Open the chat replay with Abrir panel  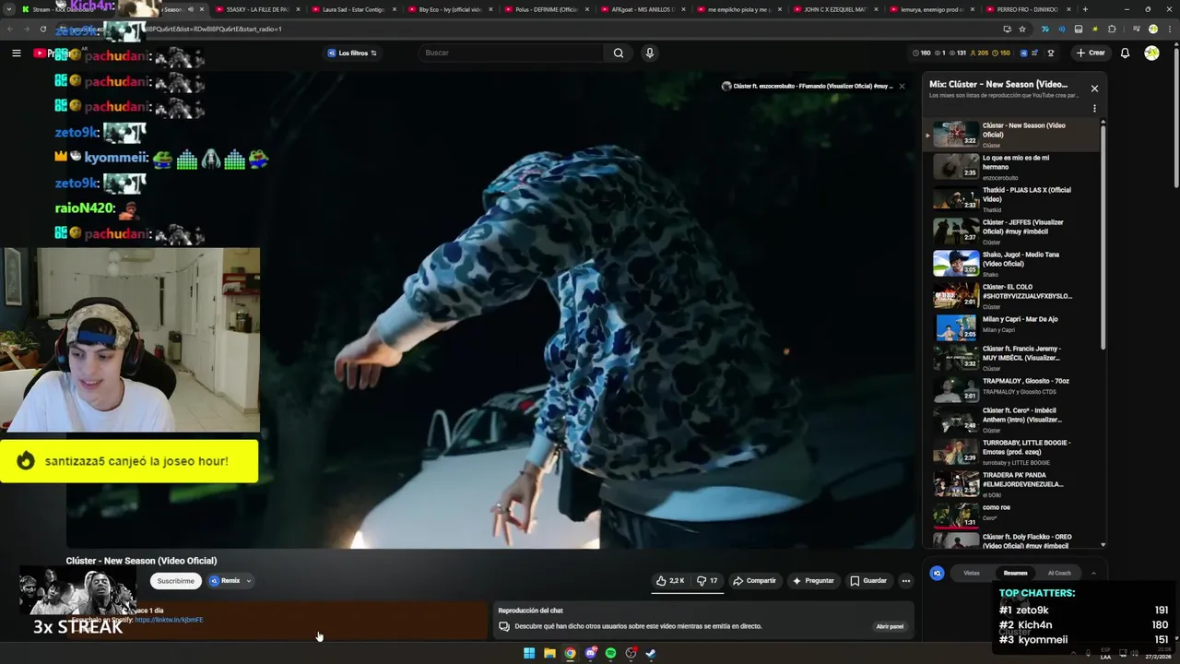890,626
